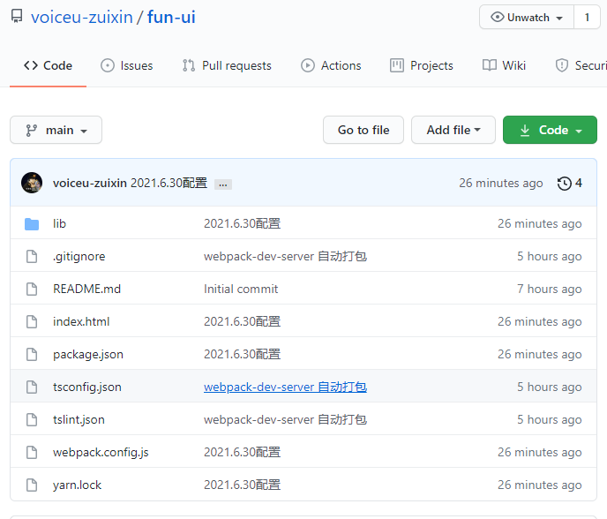
Task: Switch to the Code tab
Action: 48,65
